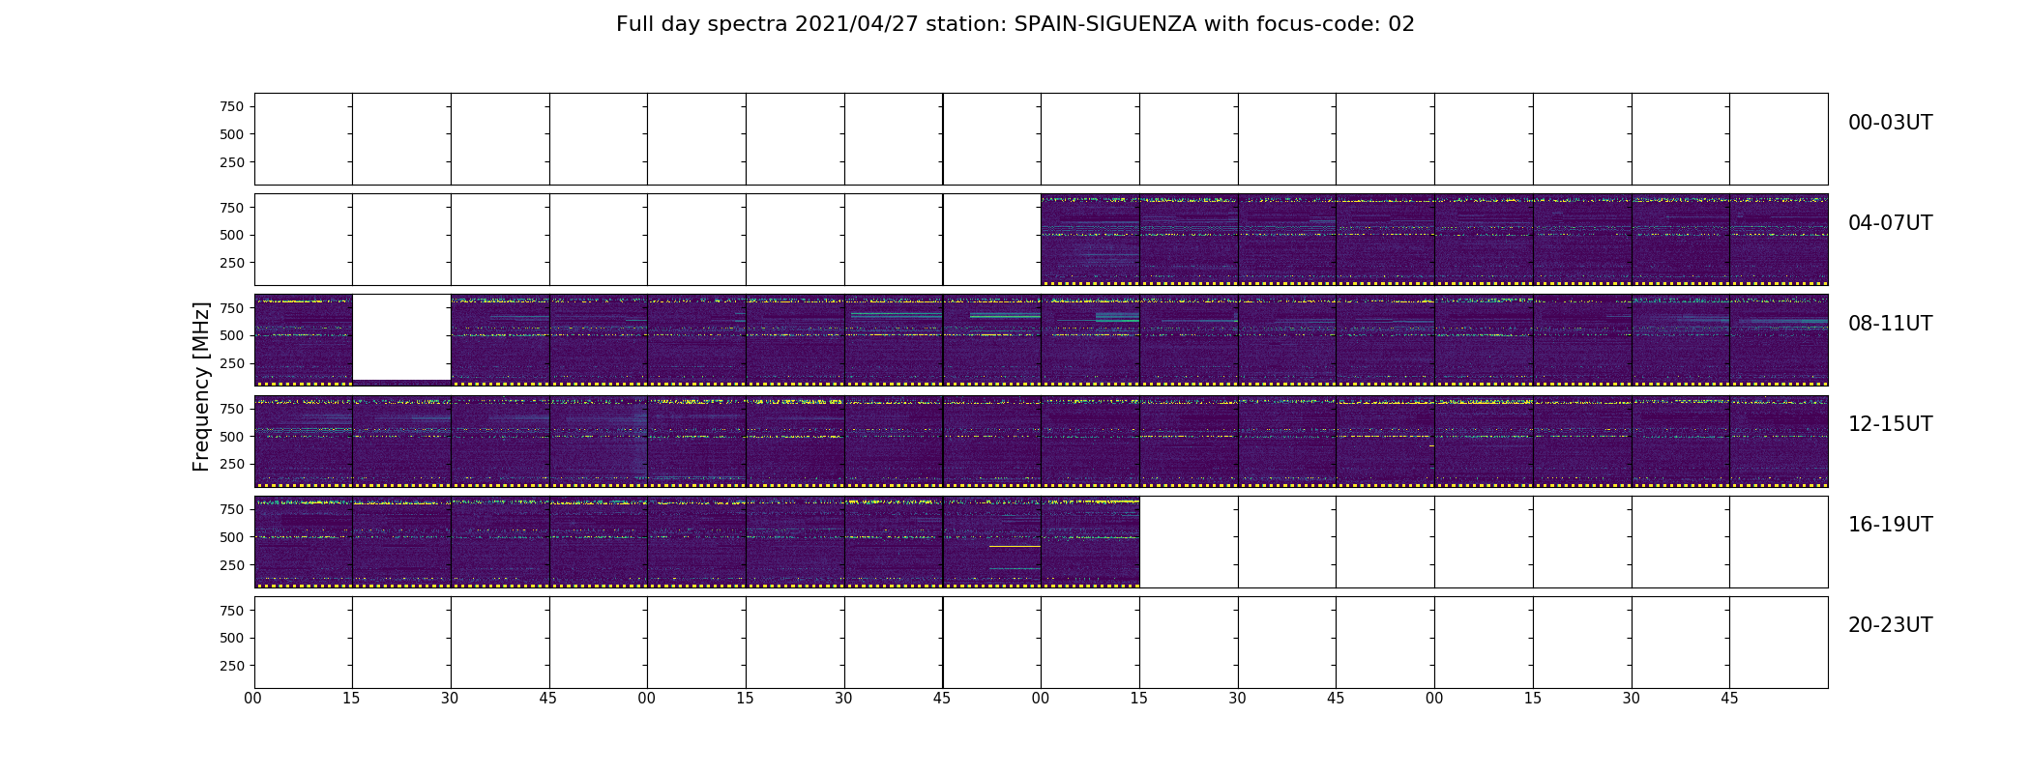This screenshot has width=2031, height=773.
Task: Select the '08-11UT' row label
Action: pyautogui.click(x=1890, y=324)
